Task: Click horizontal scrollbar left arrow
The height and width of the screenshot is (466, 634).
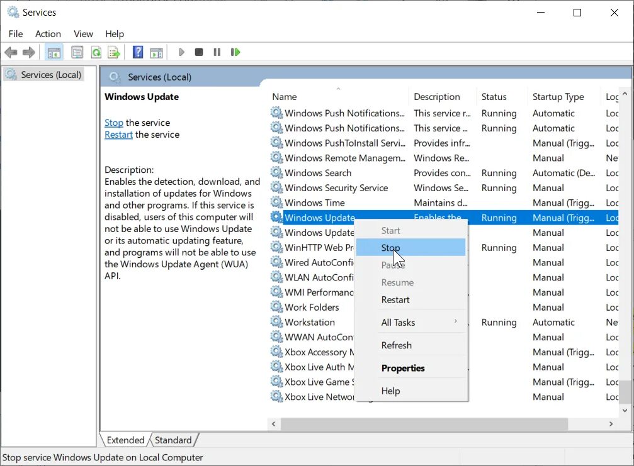Action: click(274, 424)
